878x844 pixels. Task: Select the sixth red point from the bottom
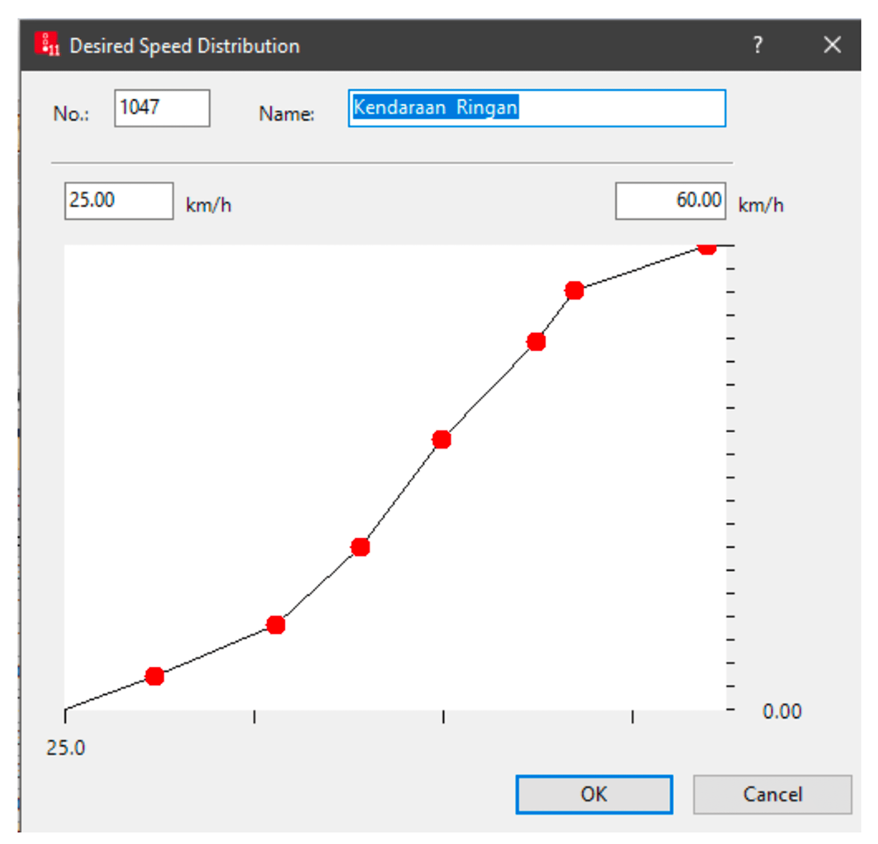click(x=574, y=290)
